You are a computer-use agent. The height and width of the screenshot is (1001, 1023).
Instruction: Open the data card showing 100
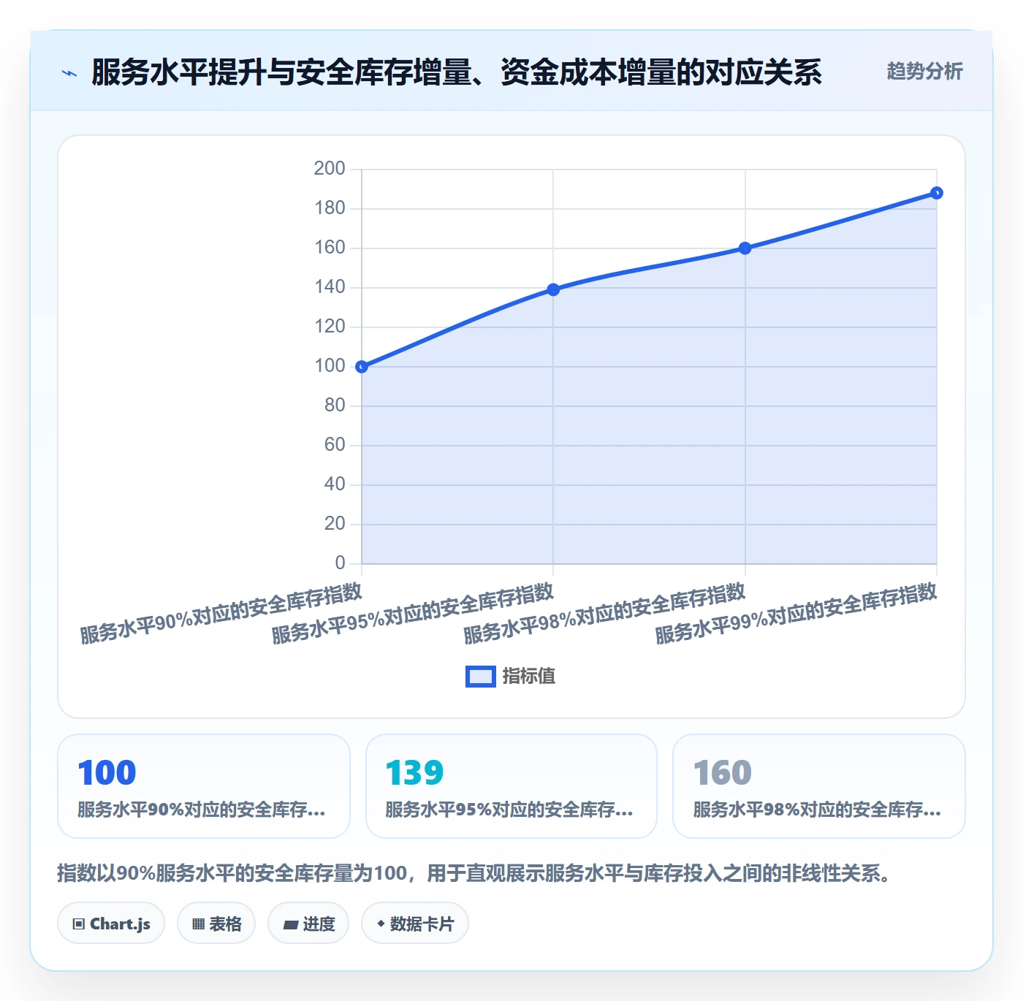204,786
